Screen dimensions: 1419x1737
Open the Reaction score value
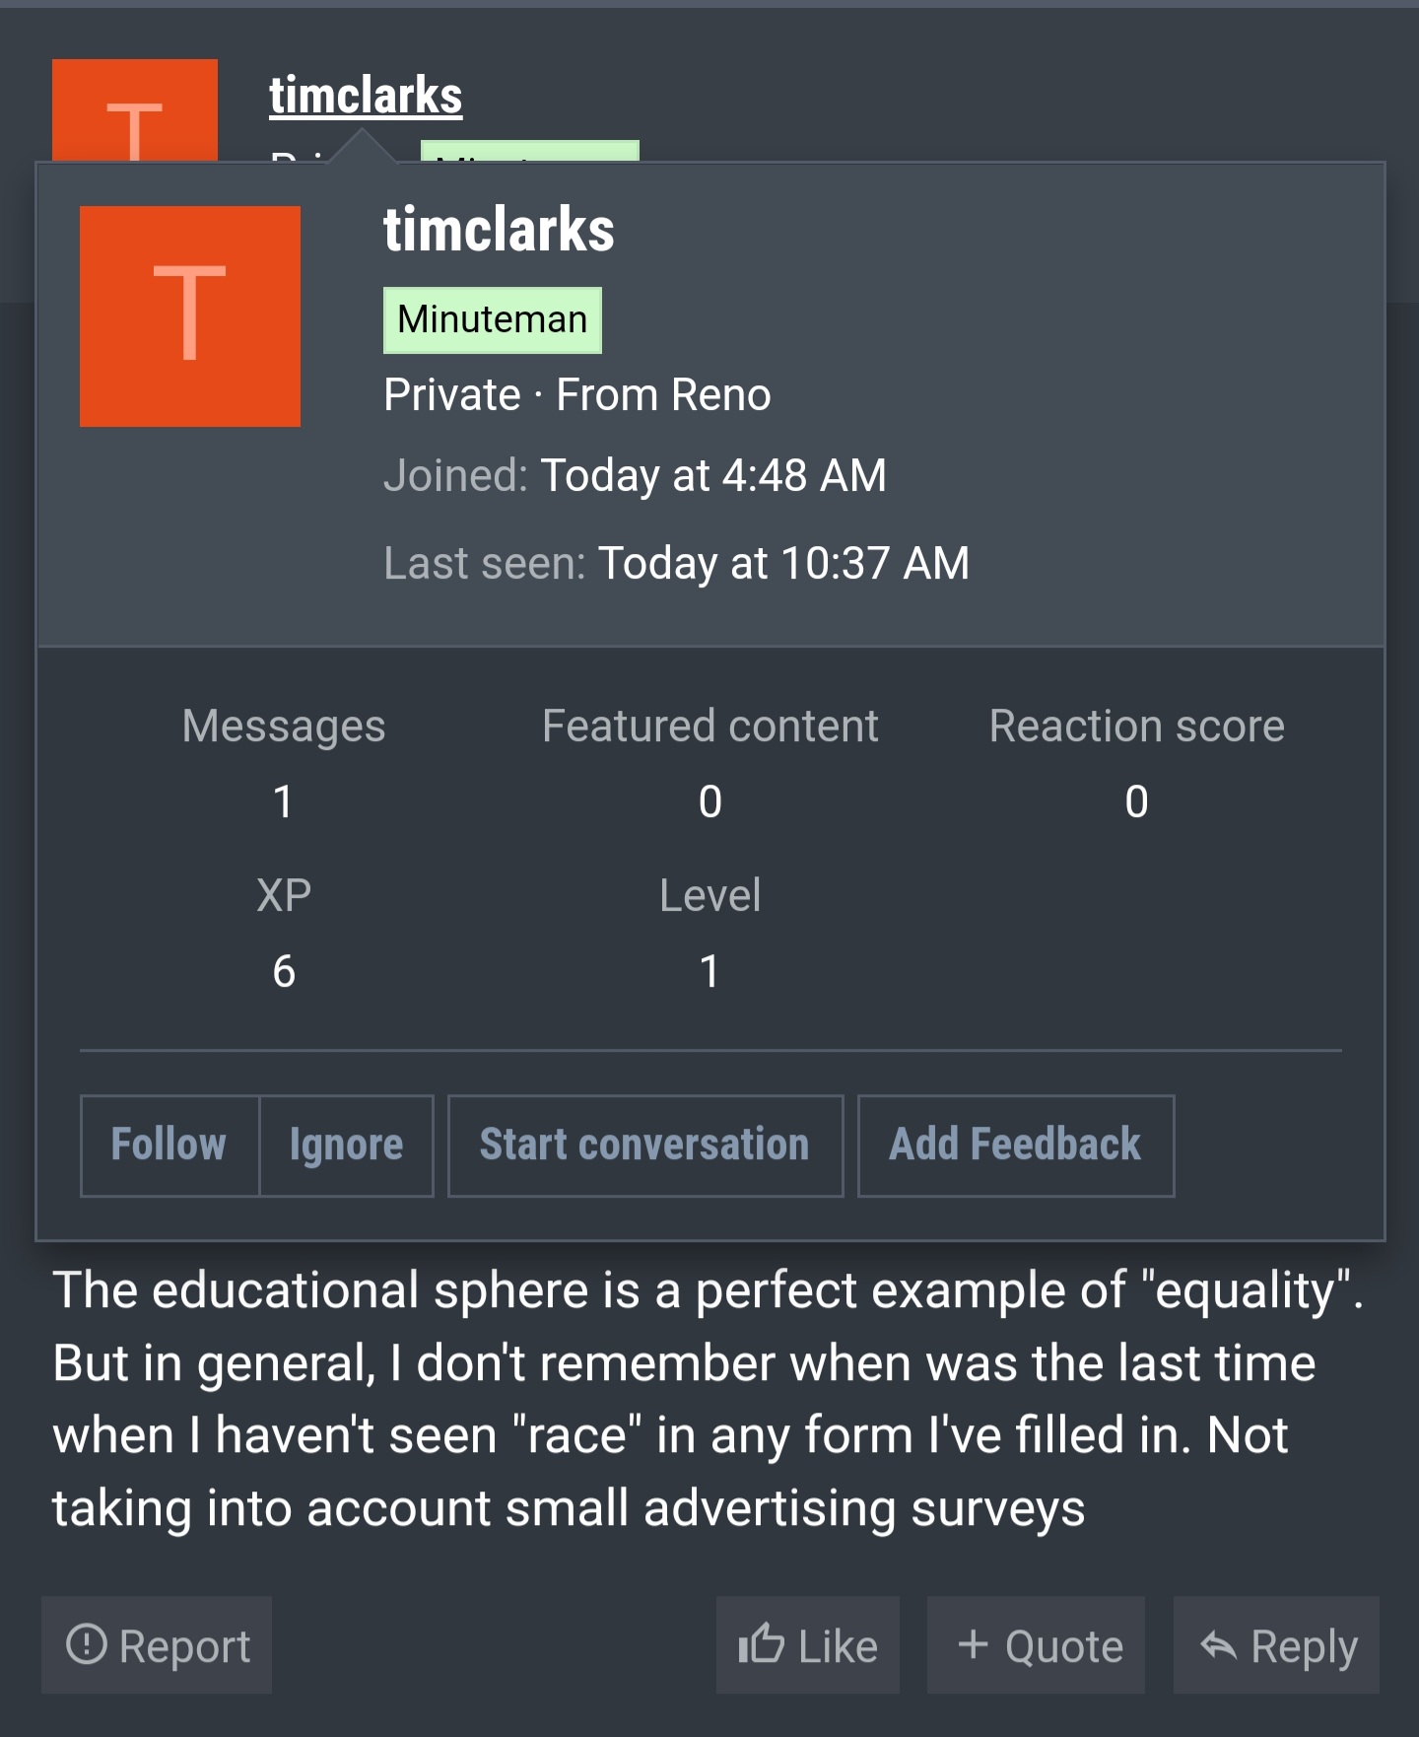click(1136, 801)
